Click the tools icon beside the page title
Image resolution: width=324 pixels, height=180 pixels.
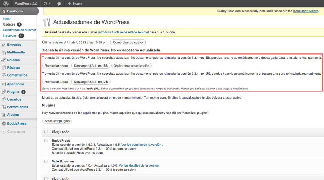point(47,22)
